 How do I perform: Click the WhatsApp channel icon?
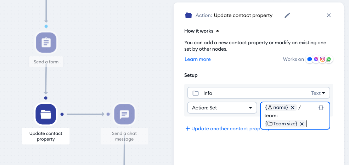pyautogui.click(x=329, y=59)
